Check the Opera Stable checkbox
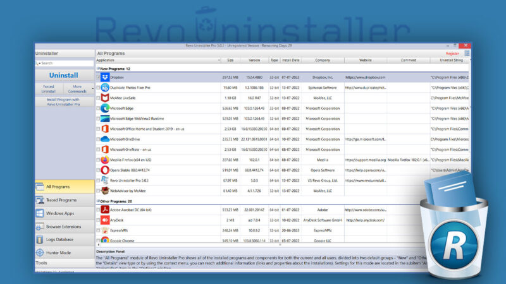Screen dimensions: 506x284 98,170
